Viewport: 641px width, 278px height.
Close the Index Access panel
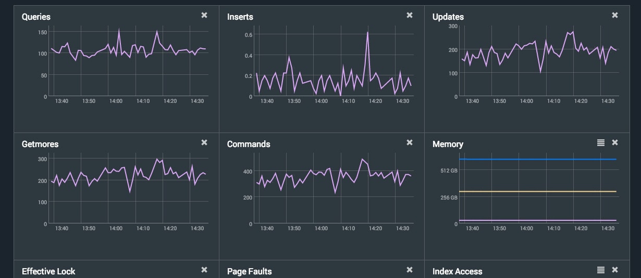tap(615, 270)
